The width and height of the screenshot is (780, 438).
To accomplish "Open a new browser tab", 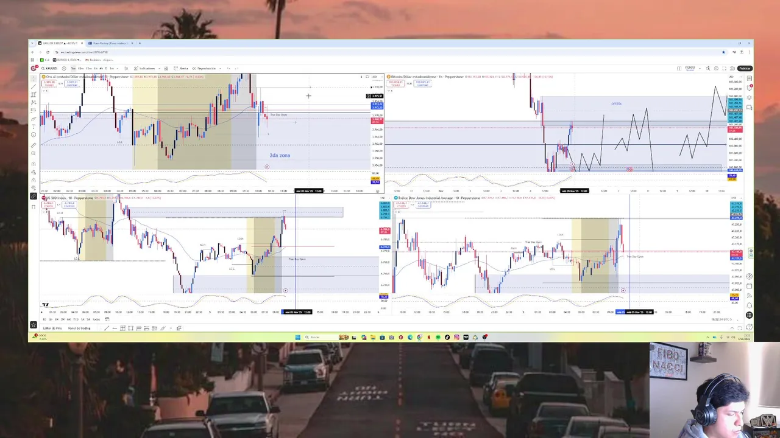I will (x=140, y=43).
